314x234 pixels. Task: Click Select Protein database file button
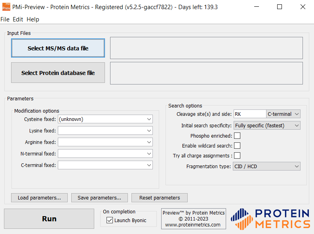[x=58, y=73]
